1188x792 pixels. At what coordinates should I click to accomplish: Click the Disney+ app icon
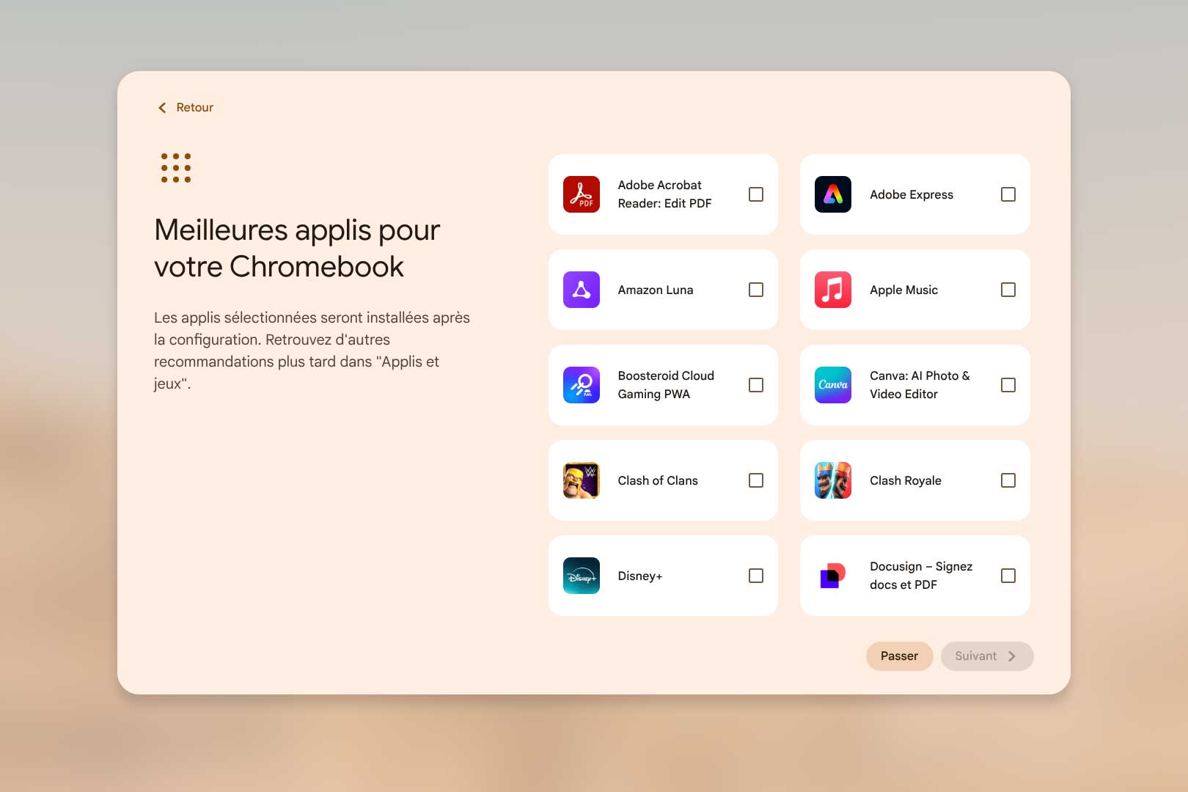pos(582,576)
